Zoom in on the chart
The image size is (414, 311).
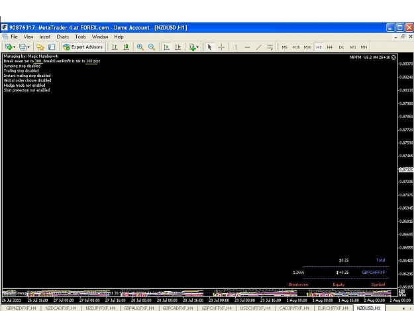140,47
